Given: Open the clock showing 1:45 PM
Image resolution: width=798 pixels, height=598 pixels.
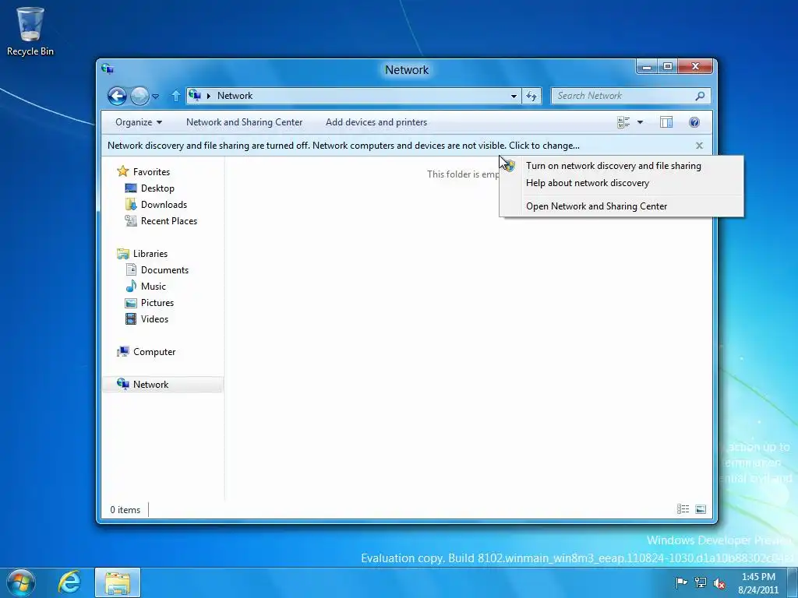Looking at the screenshot, I should [x=758, y=583].
